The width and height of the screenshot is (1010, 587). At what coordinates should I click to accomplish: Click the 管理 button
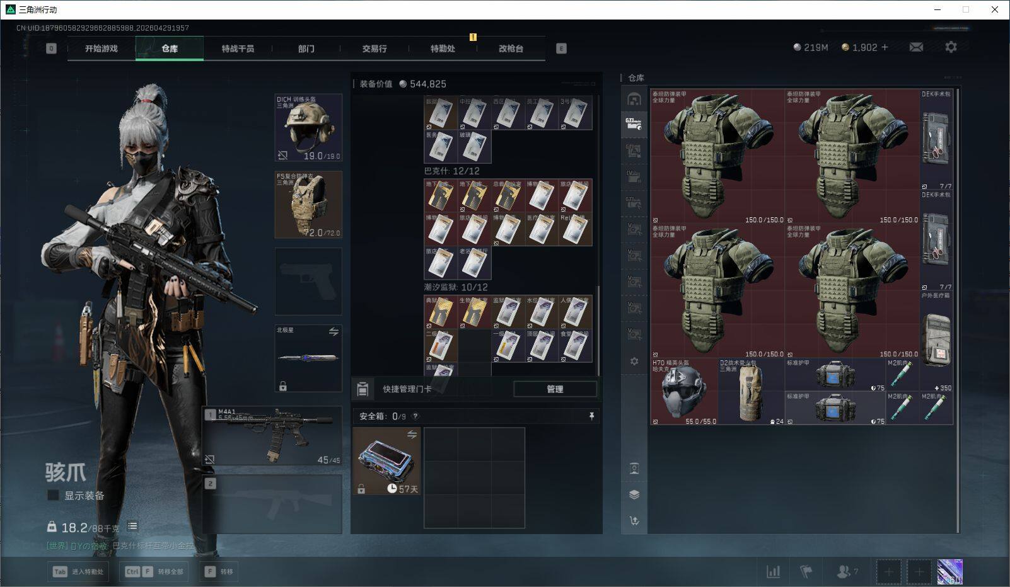(x=555, y=389)
